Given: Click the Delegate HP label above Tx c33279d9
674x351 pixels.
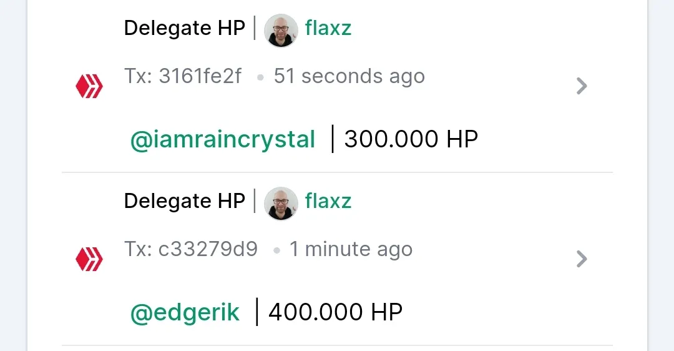Looking at the screenshot, I should pyautogui.click(x=184, y=201).
